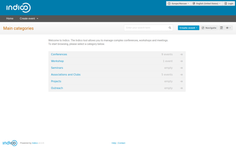Screen dimensions: 236x148
Task: Click the 'empty' text in Seminars row
Action: [x=168, y=68]
